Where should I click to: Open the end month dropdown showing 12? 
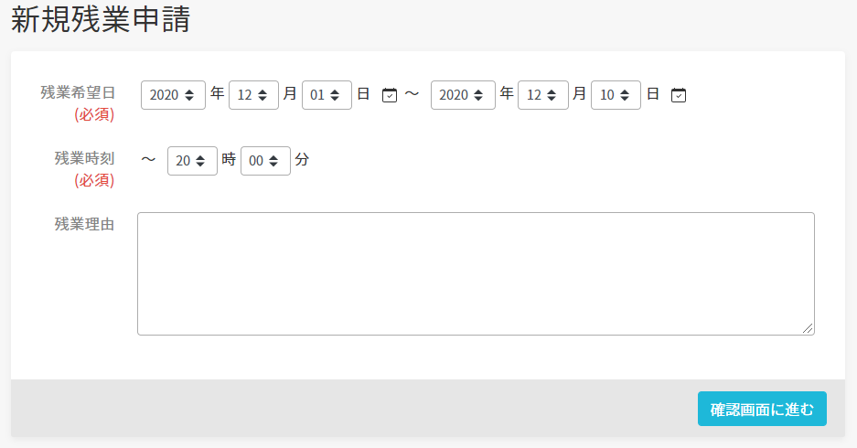click(543, 95)
